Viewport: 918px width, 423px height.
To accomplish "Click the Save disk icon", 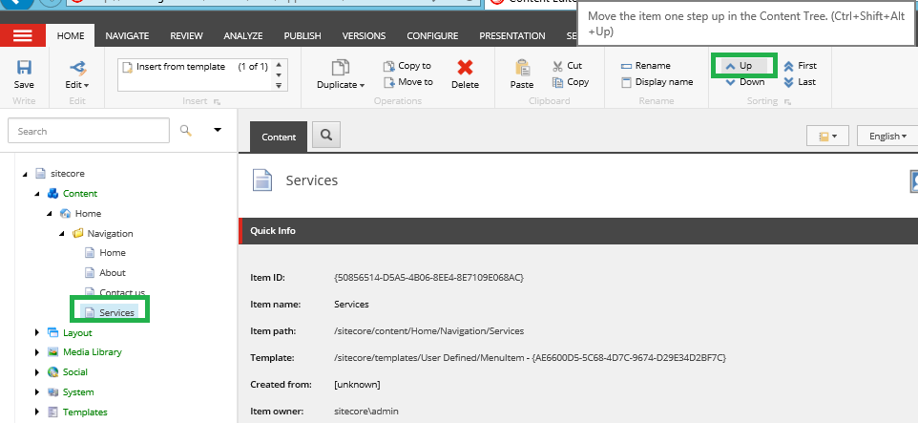I will click(24, 68).
